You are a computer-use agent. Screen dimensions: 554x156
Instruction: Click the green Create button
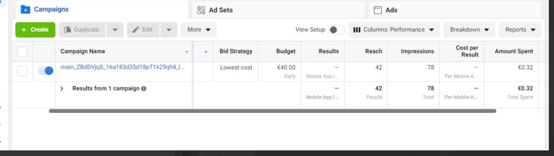(x=35, y=29)
